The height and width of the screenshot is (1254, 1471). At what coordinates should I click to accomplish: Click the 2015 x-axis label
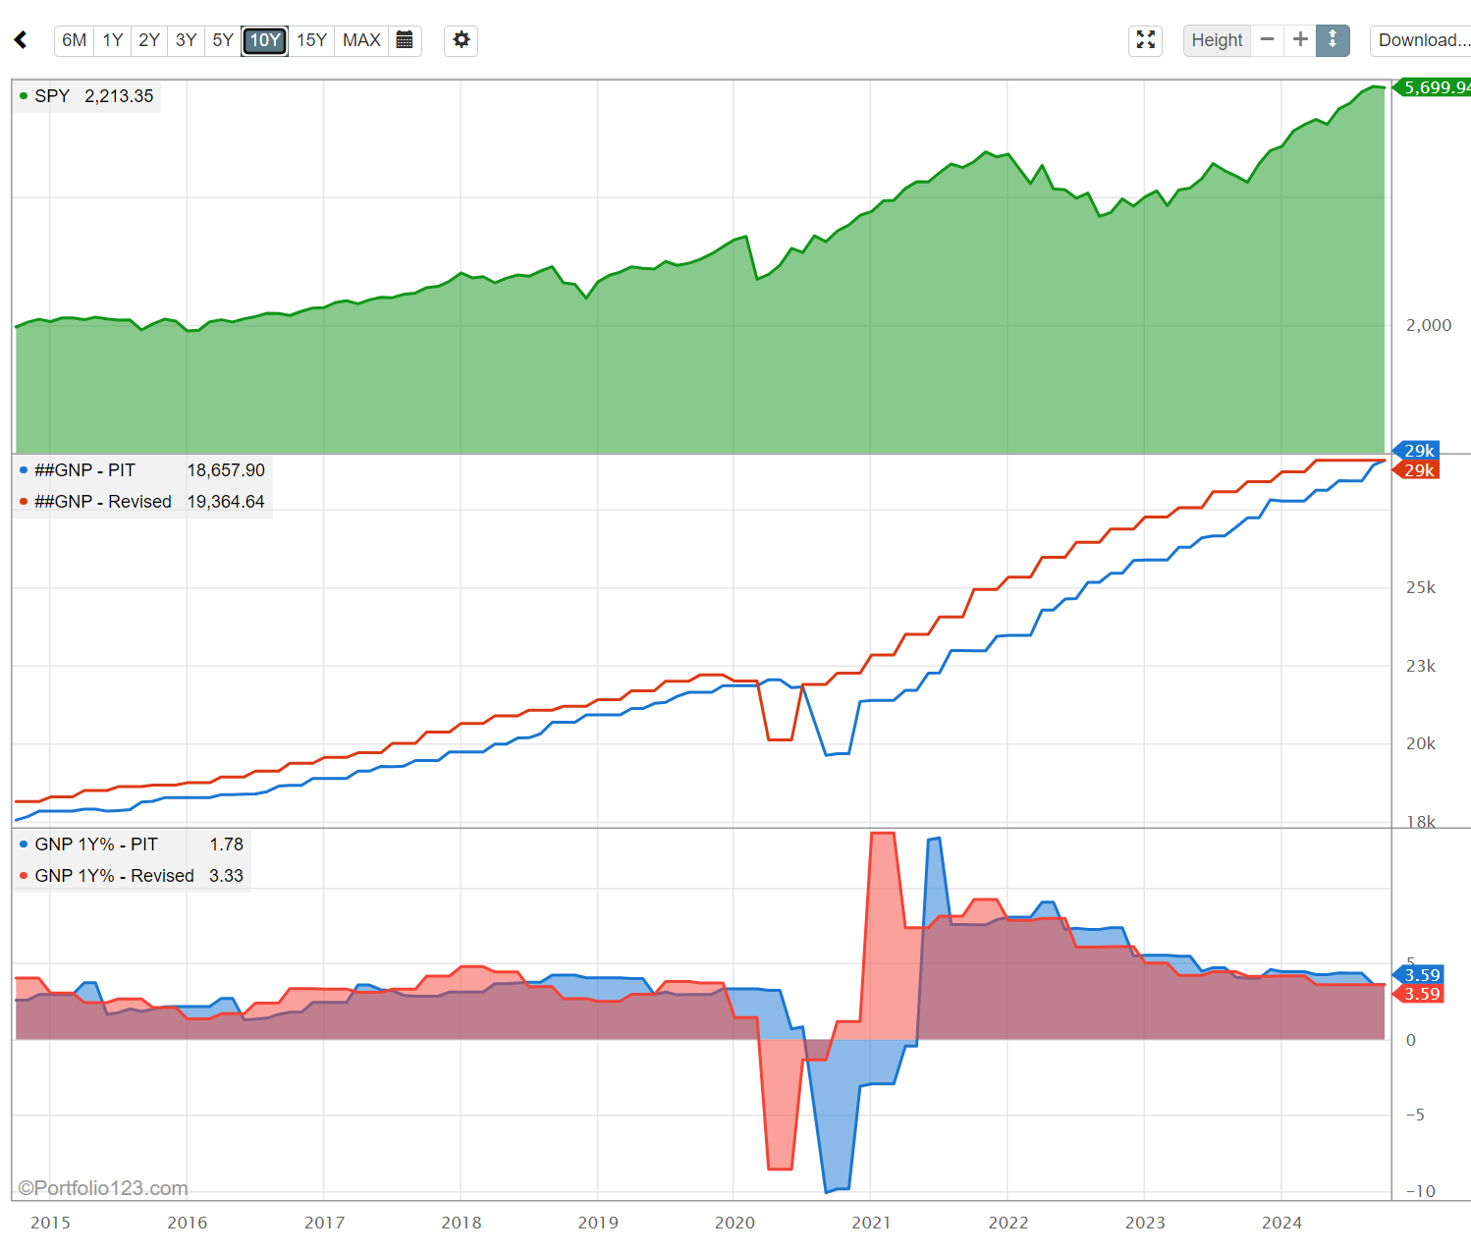[x=50, y=1223]
